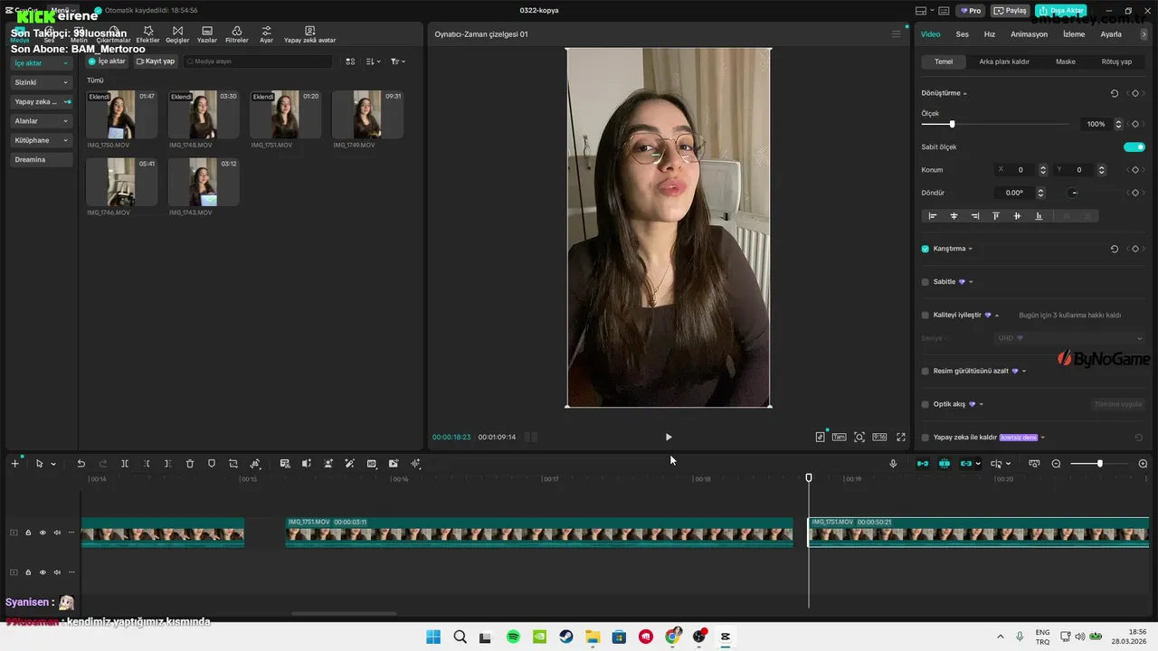Expand the Kütüphane sidebar section
Viewport: 1158px width, 651px height.
tap(42, 140)
